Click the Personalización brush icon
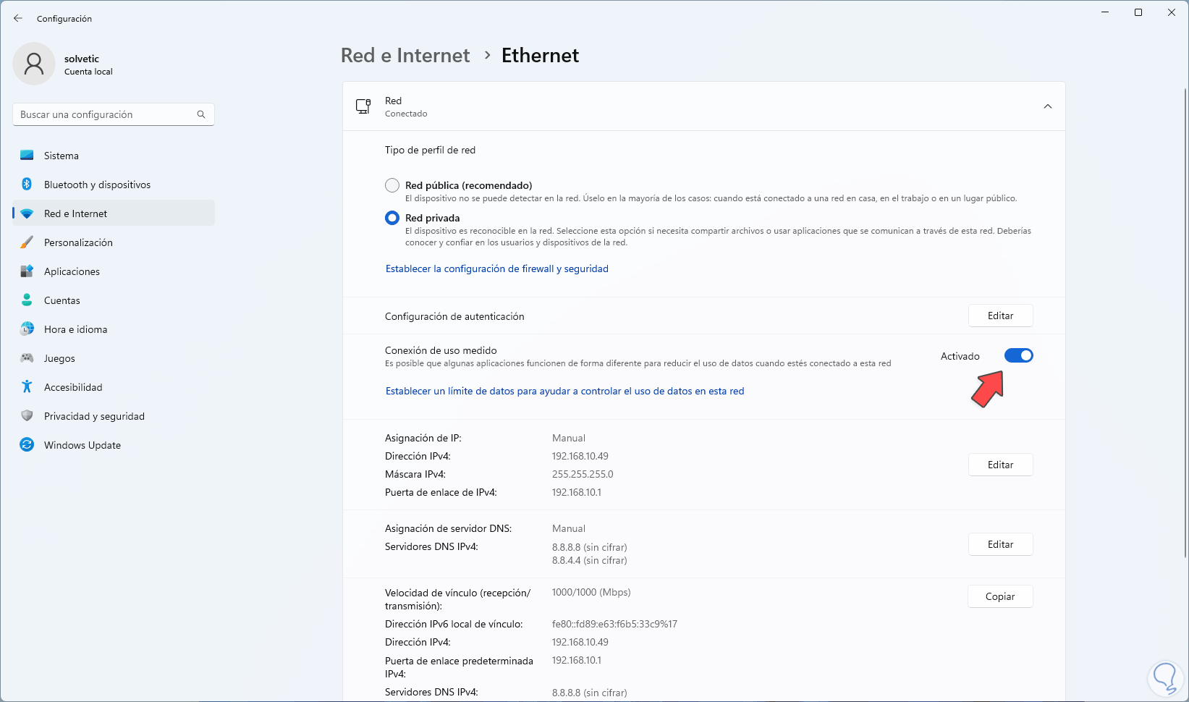1189x702 pixels. tap(27, 242)
